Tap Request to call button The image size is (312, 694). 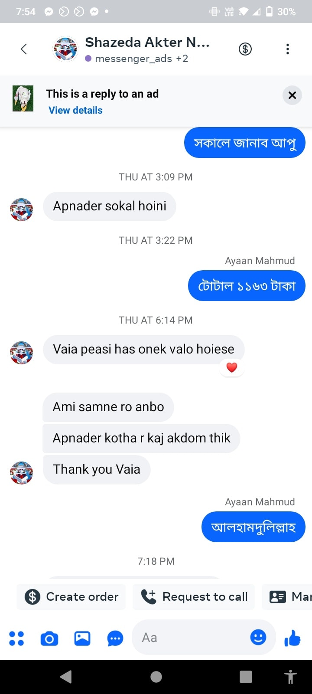pyautogui.click(x=194, y=597)
